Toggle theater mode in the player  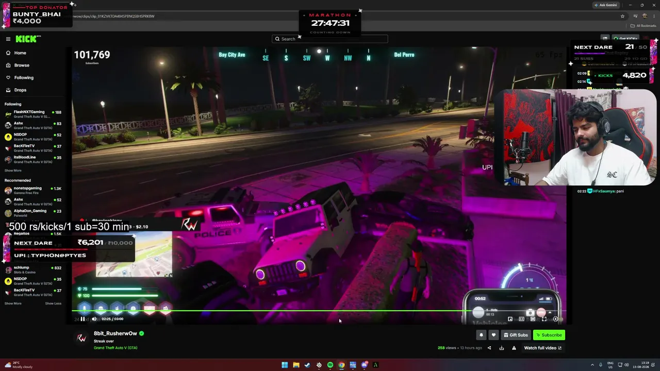533,319
